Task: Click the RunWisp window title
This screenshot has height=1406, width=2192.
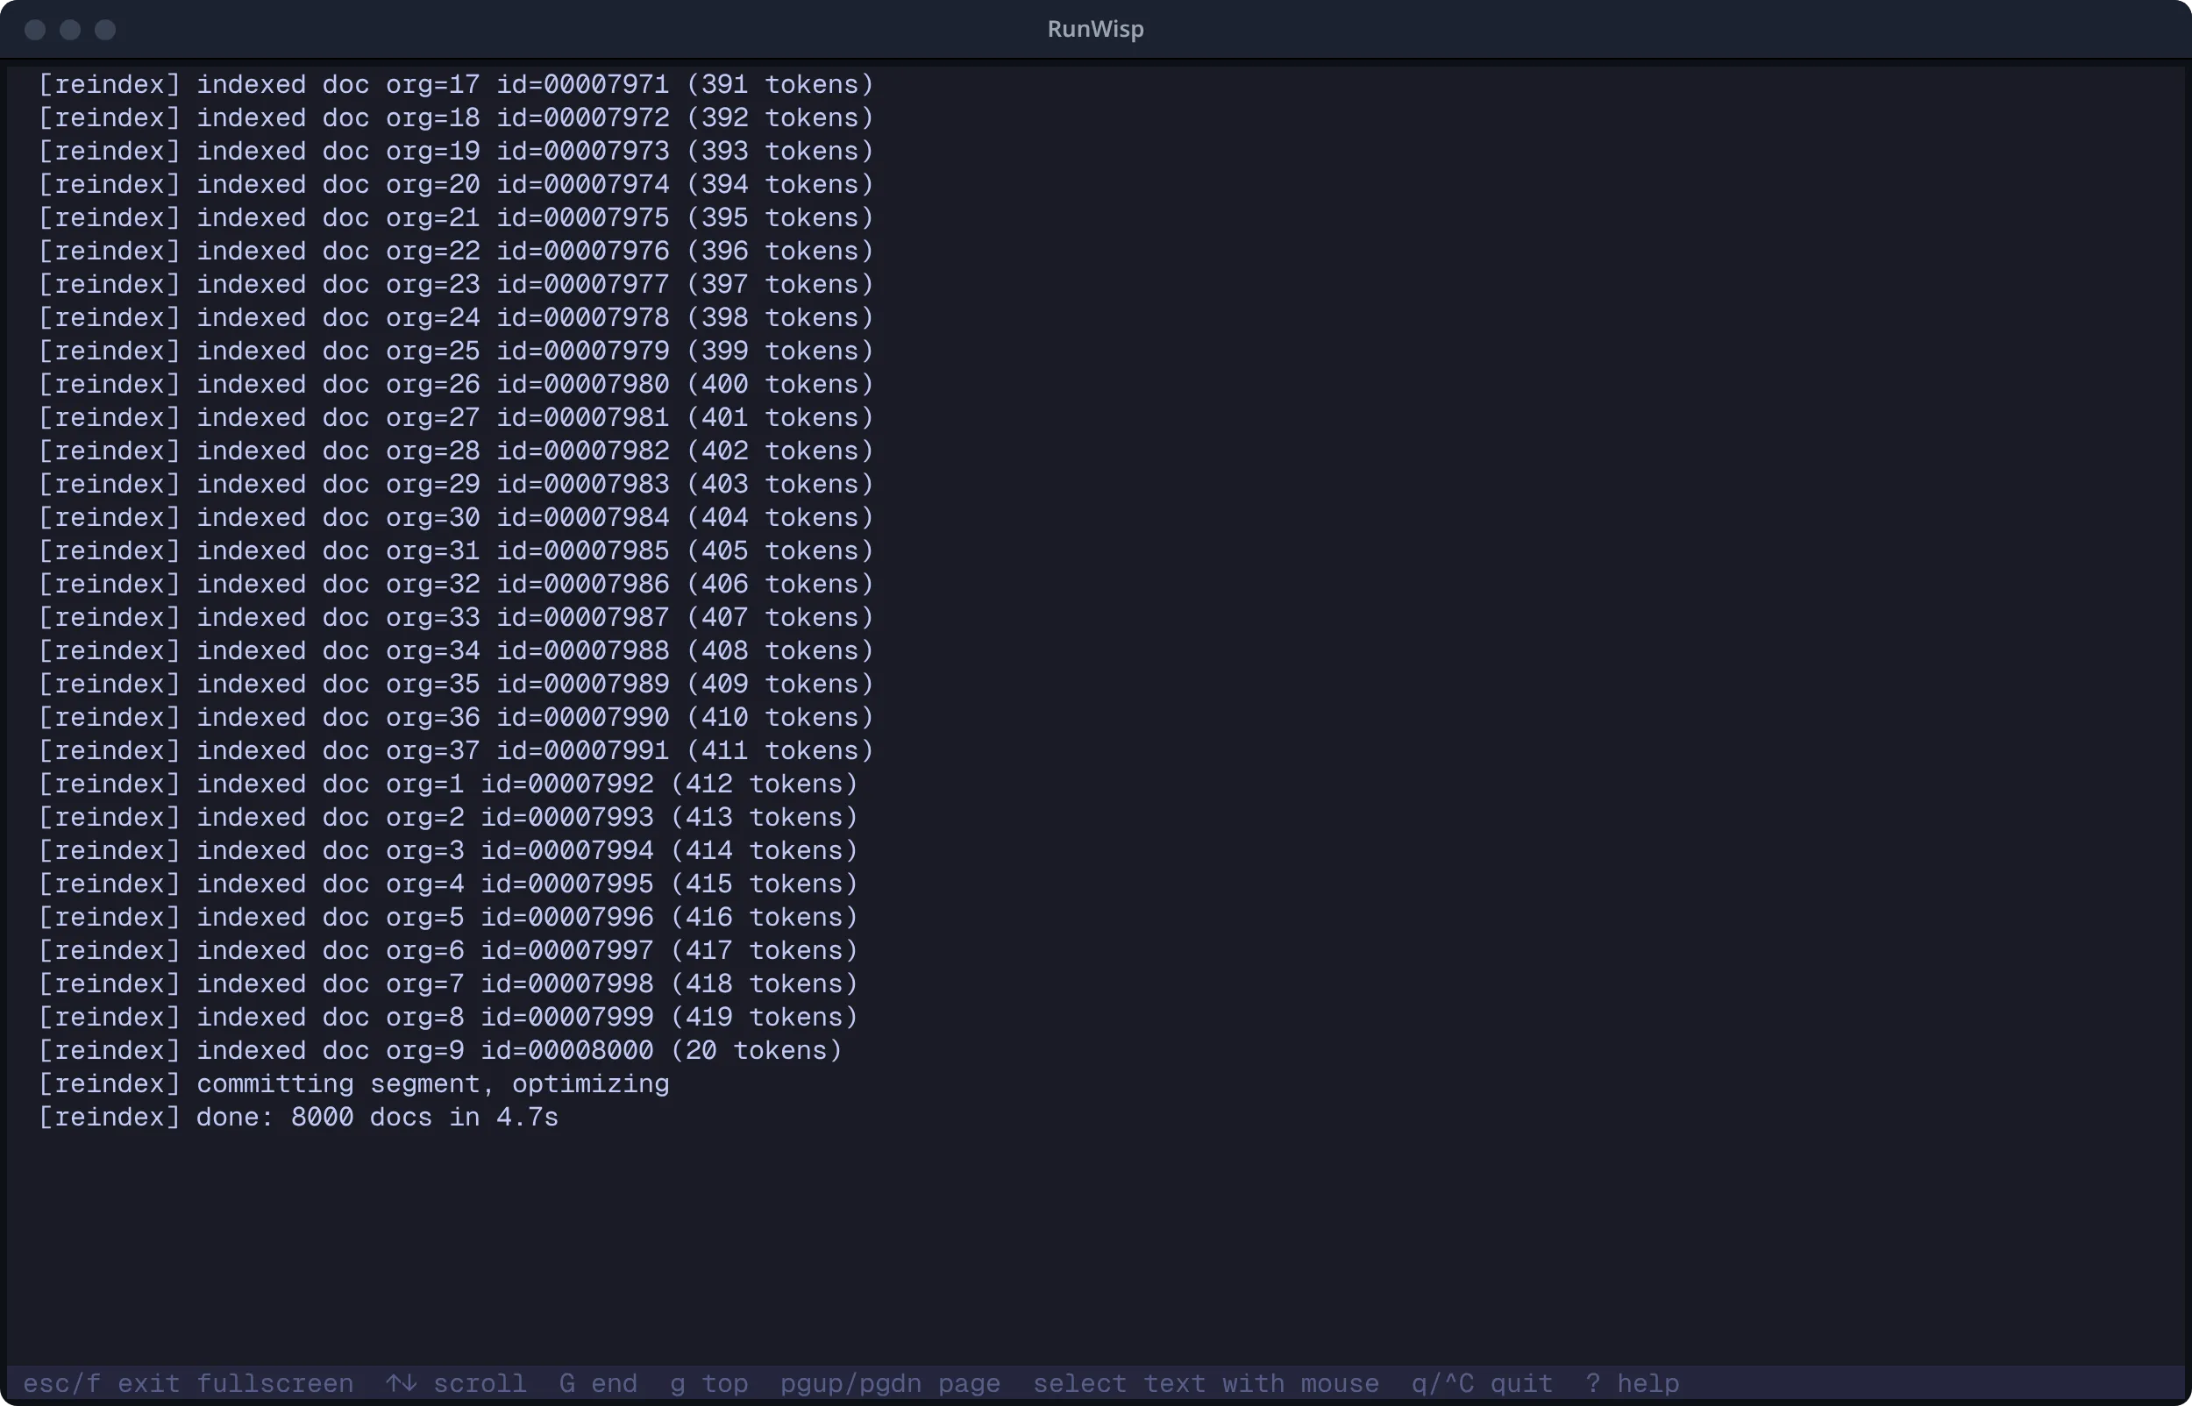Action: 1095,29
